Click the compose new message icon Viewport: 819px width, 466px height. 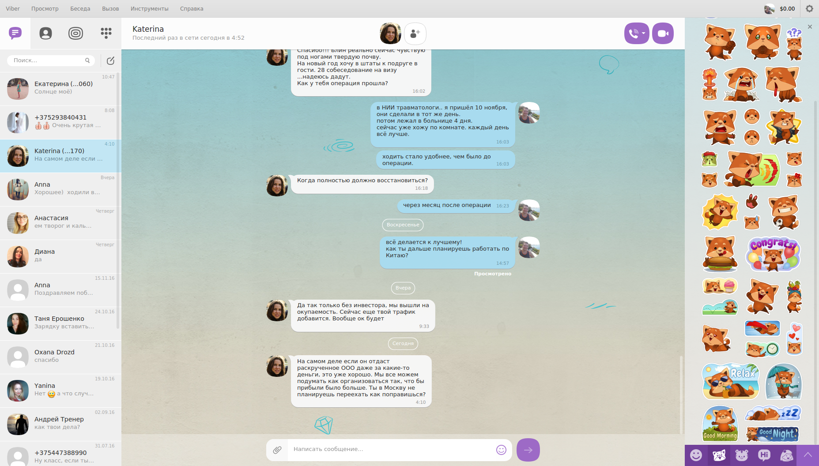click(x=110, y=60)
